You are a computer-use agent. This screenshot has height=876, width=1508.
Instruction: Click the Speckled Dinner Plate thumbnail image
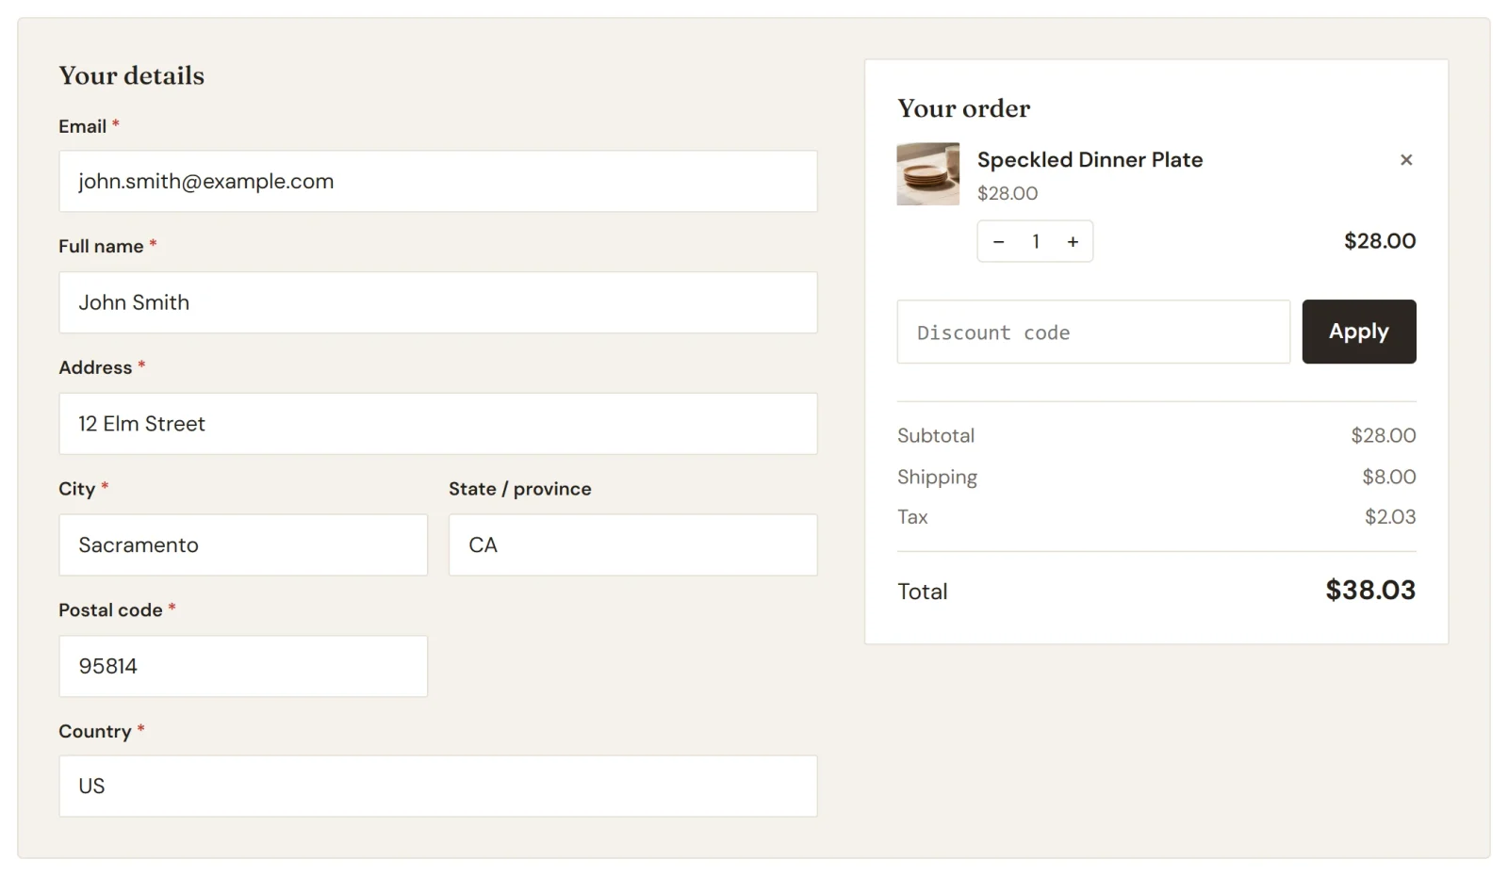[927, 174]
